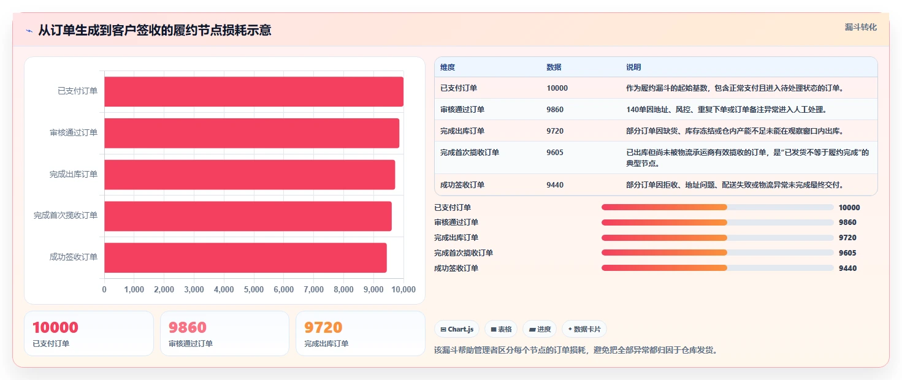Click the 完成首次揽收订单 y-axis label in chart
Screen dimensions: 902x380
[x=66, y=216]
